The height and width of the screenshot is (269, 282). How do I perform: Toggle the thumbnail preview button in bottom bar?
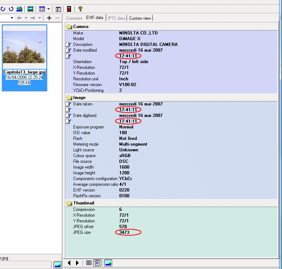(x=108, y=263)
